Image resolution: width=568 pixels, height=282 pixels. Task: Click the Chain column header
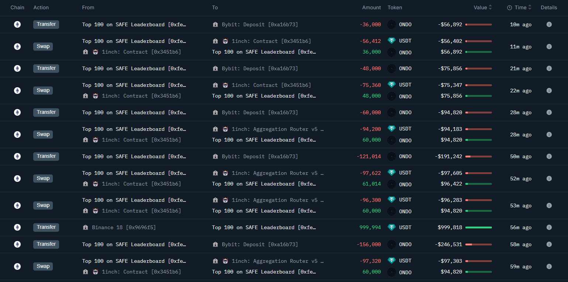pyautogui.click(x=17, y=7)
